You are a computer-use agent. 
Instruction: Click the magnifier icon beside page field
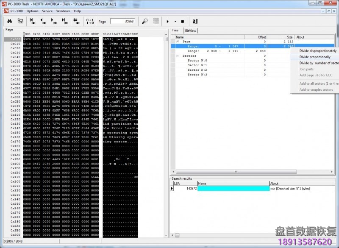coord(144,21)
